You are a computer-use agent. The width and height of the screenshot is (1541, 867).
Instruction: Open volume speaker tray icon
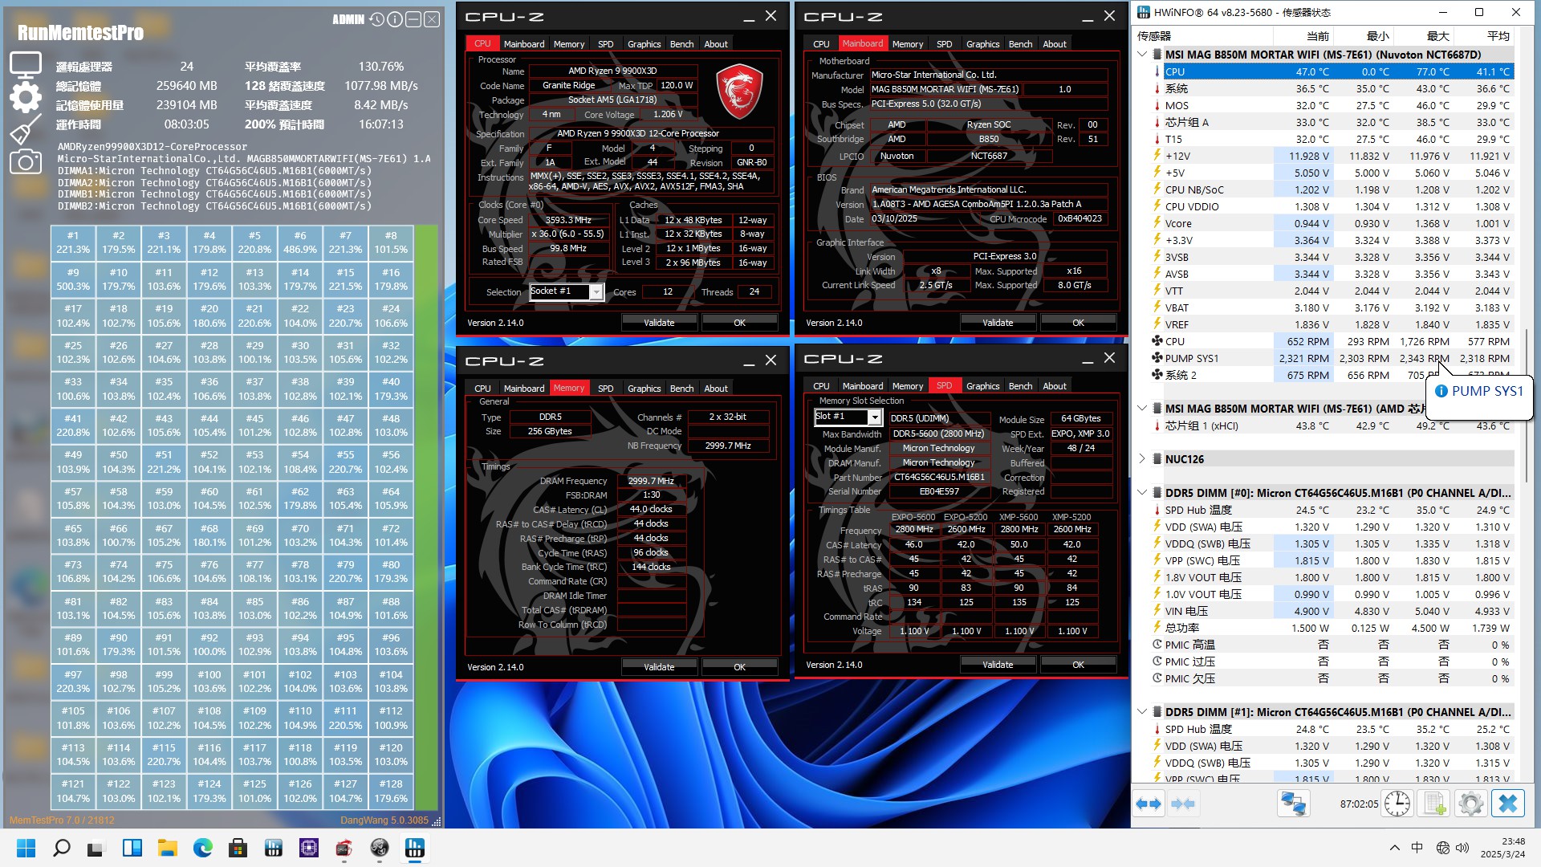pos(1462,848)
